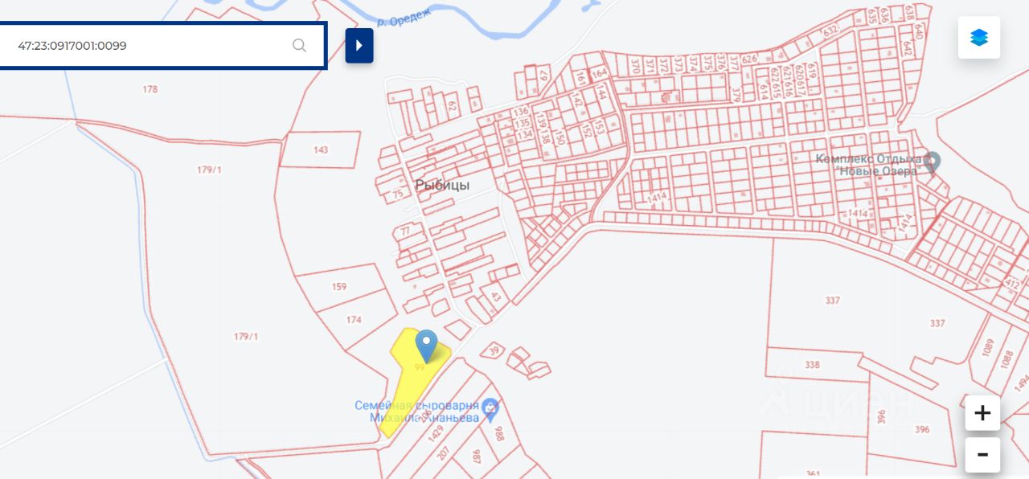The width and height of the screenshot is (1029, 479).
Task: Expand the side panel arrow button
Action: coord(359,46)
